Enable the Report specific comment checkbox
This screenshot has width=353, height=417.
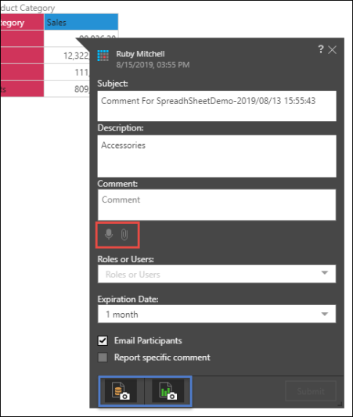tap(103, 358)
